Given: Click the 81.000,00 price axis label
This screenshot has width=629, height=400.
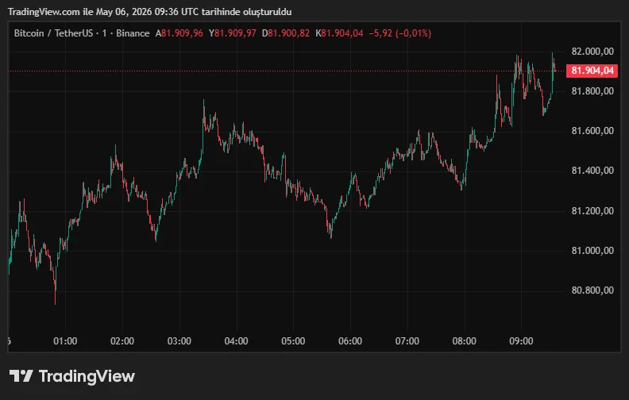Looking at the screenshot, I should point(592,251).
